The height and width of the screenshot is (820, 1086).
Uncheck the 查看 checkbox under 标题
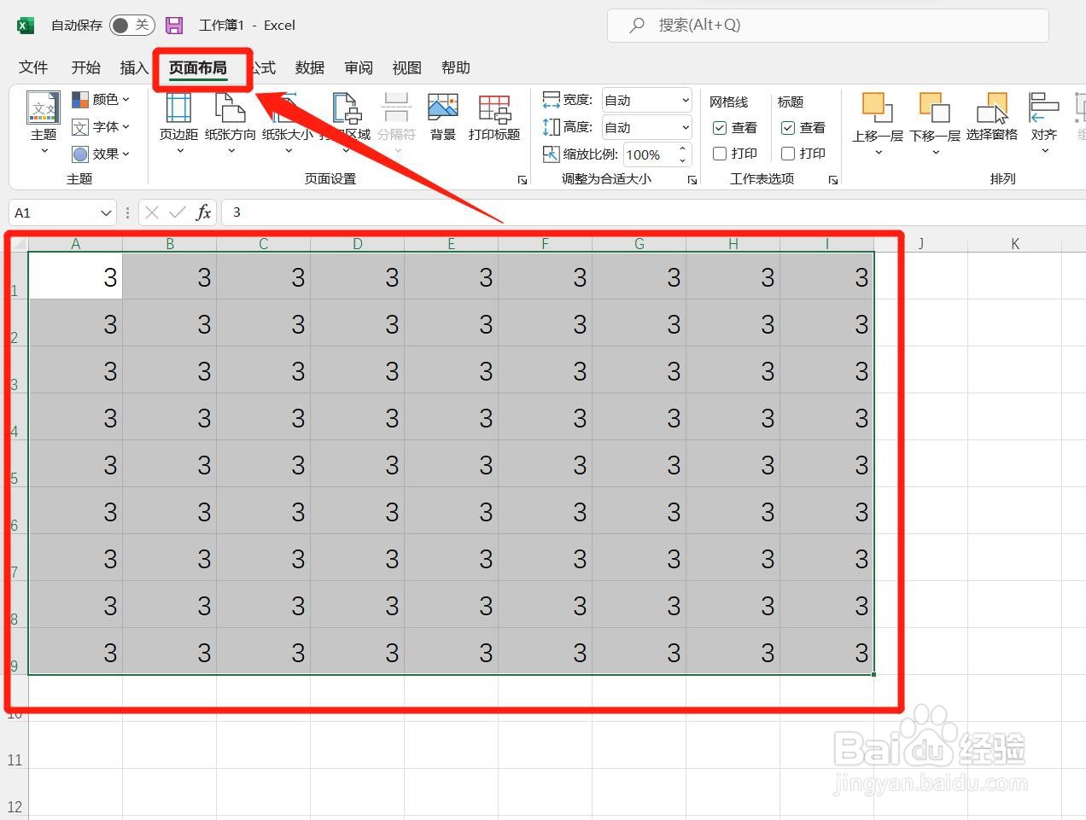point(787,127)
